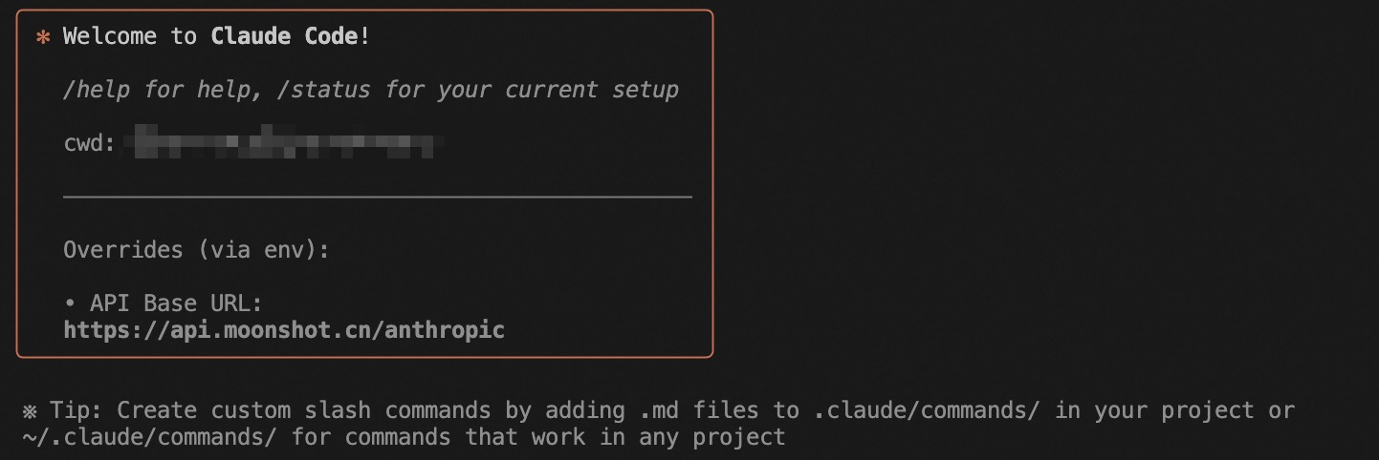Image resolution: width=1379 pixels, height=460 pixels.
Task: Click the bold "Claude Code" title
Action: (284, 37)
